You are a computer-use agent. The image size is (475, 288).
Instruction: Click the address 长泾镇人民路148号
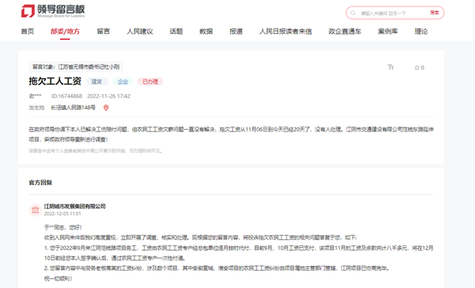pyautogui.click(x=73, y=108)
